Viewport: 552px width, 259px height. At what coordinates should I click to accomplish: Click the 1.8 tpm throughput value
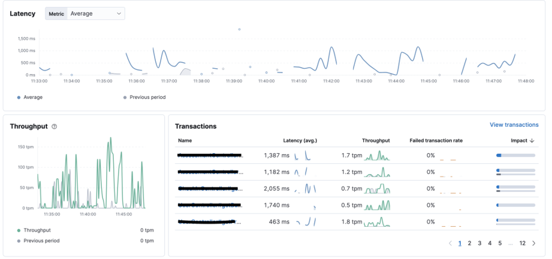pyautogui.click(x=352, y=222)
